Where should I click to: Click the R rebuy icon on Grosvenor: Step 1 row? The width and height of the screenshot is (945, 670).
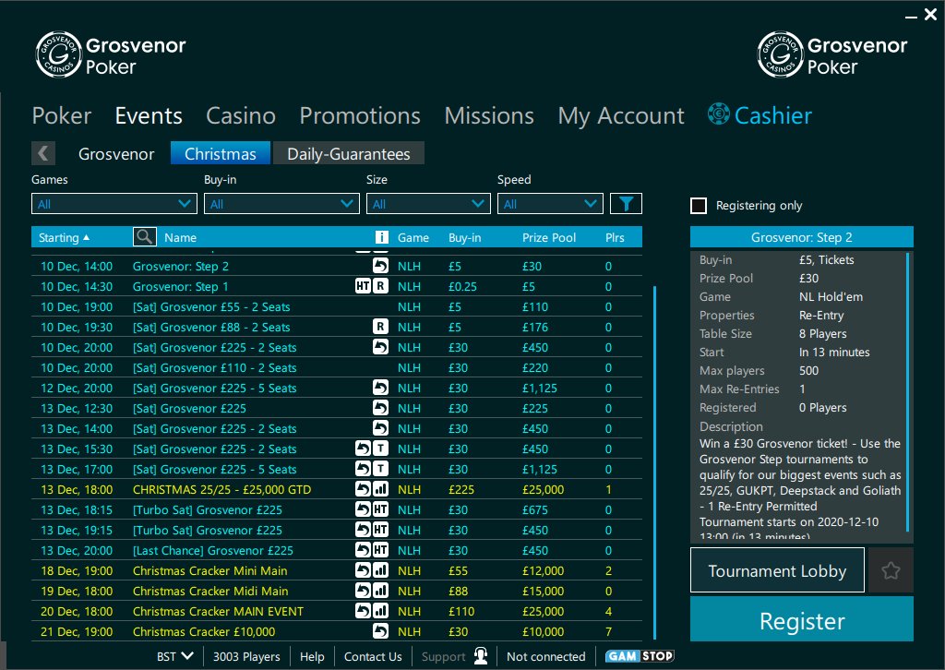pos(380,286)
